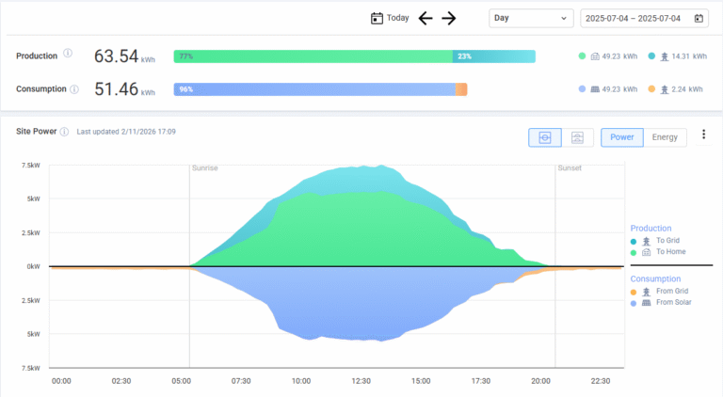723x397 pixels.
Task: Toggle the To Grid legend series
Action: click(x=667, y=240)
